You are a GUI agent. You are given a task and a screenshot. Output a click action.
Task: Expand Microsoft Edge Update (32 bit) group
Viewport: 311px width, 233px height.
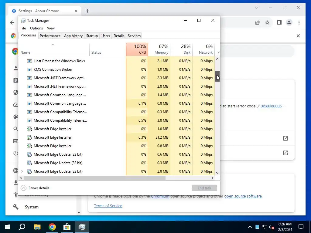[22, 171]
